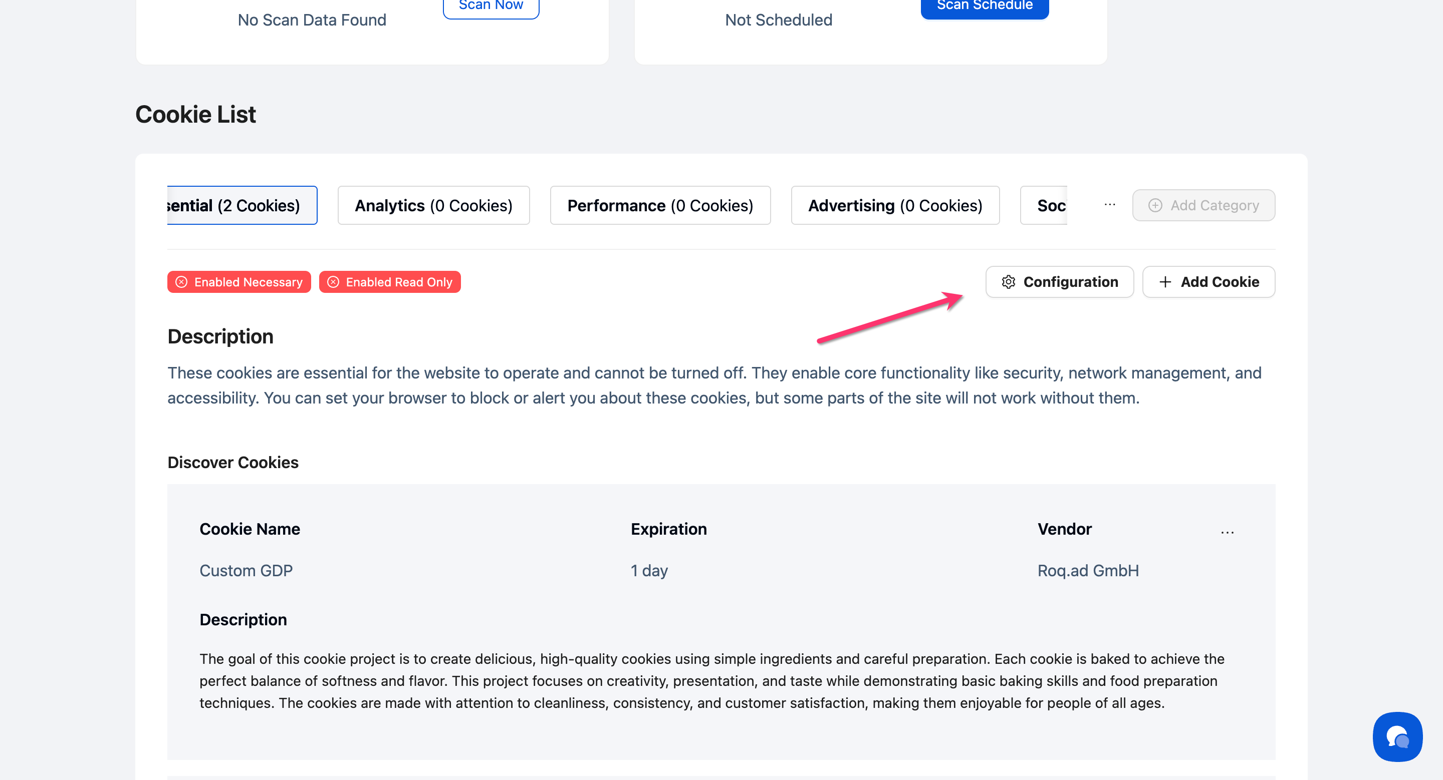This screenshot has width=1443, height=780.
Task: Click the plus-circle icon on Add Category
Action: [1155, 205]
